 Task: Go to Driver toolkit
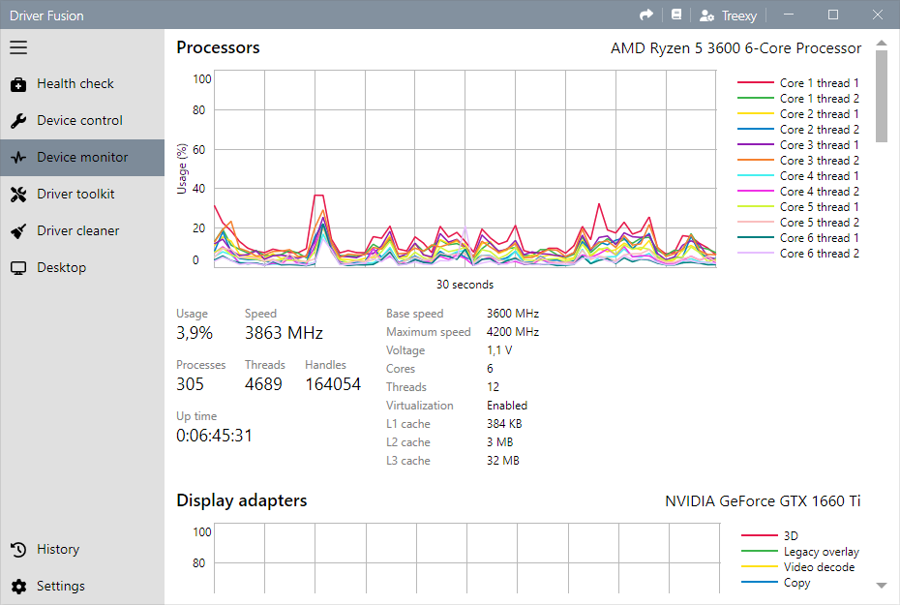click(82, 194)
